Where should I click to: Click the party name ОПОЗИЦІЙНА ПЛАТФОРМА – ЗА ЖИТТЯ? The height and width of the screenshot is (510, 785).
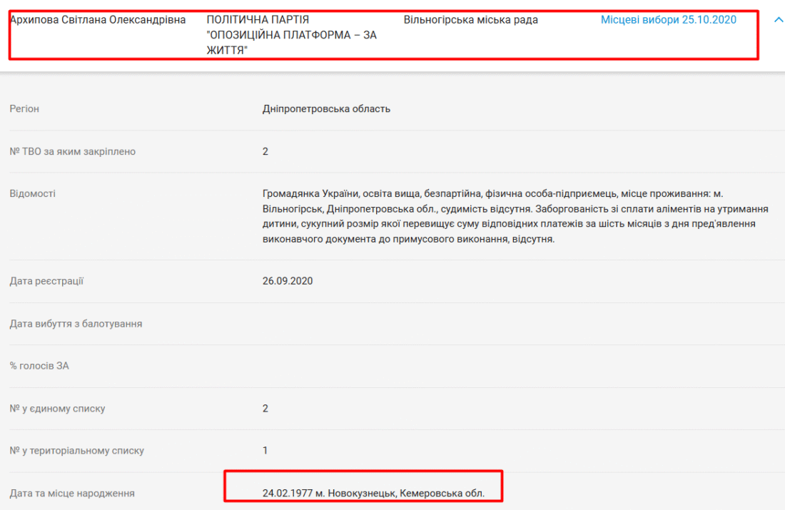click(292, 35)
